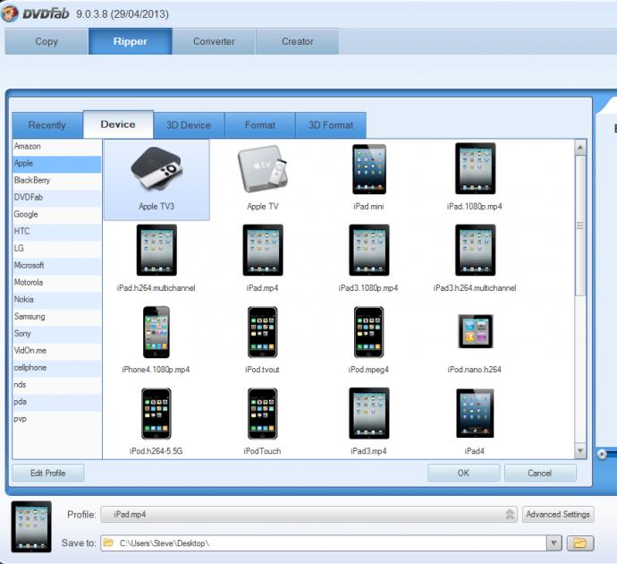The width and height of the screenshot is (617, 564).
Task: Open the Save to path dropdown
Action: [x=554, y=543]
